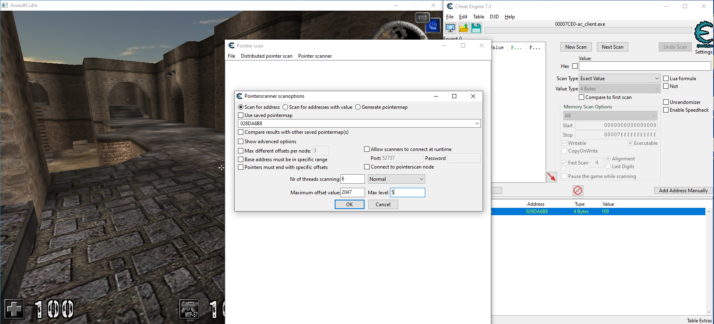
Task: Tick the Not checkbox next to Scan Type
Action: [x=666, y=86]
